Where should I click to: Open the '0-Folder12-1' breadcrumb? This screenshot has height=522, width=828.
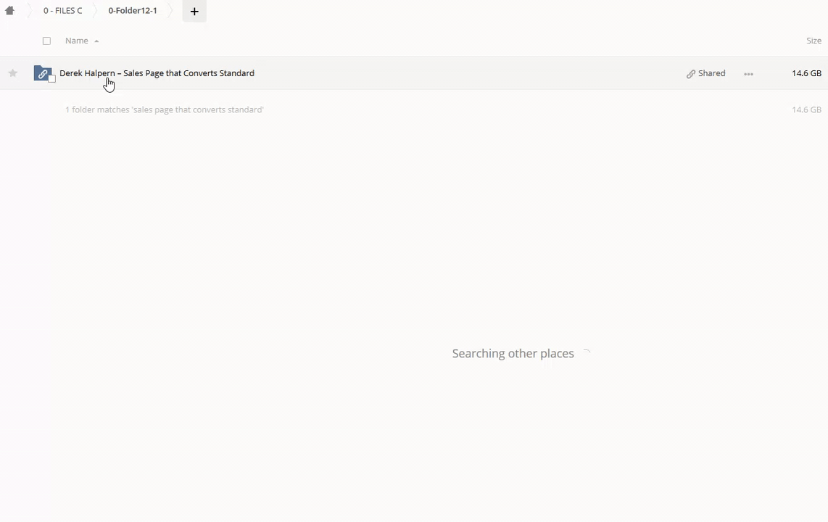coord(133,11)
